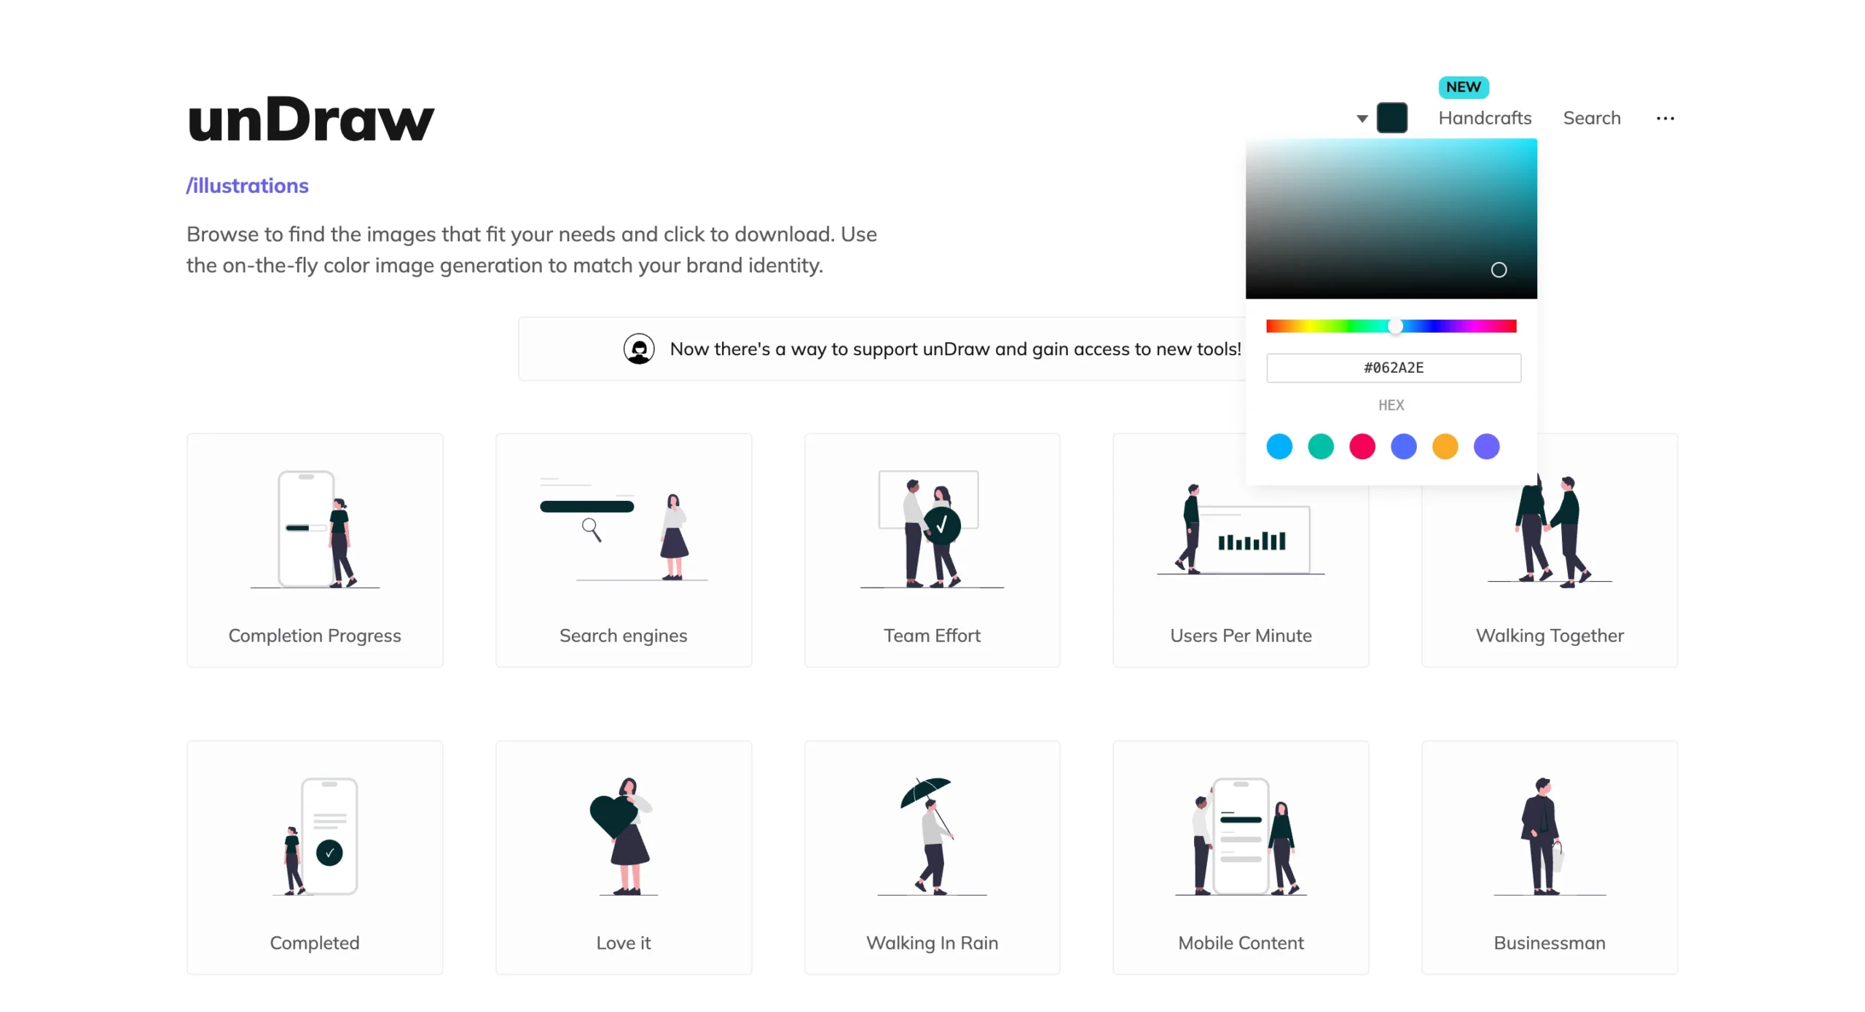Click the dark teal current color swatch
Screen dimensions: 1865x1012
click(1391, 118)
